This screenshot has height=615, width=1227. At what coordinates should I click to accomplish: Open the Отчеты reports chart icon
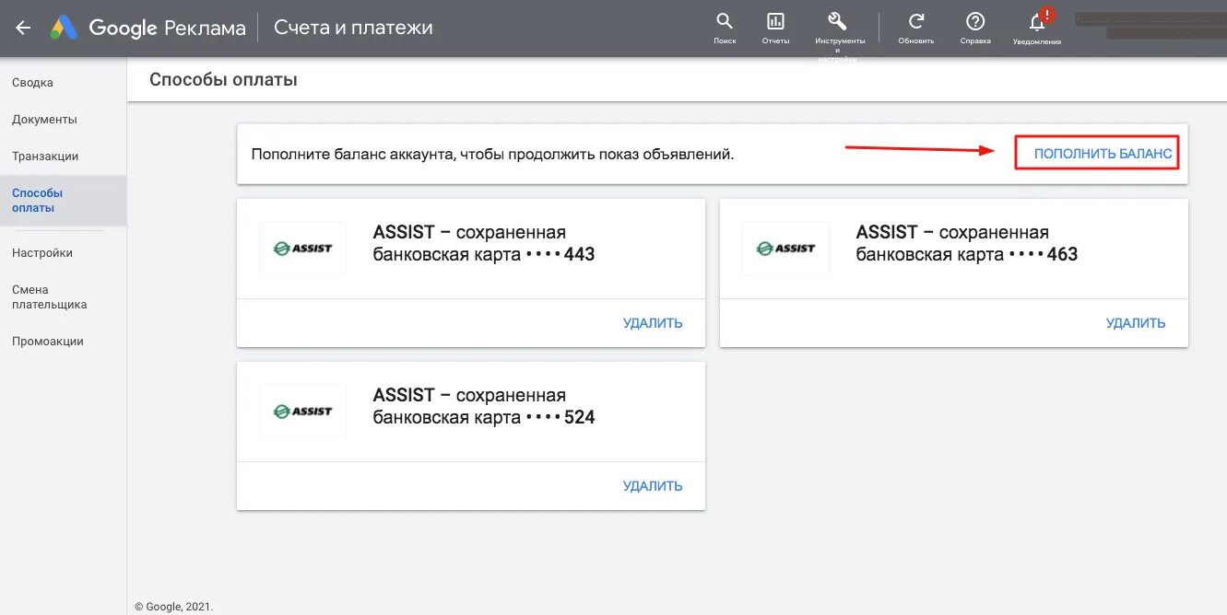[775, 22]
